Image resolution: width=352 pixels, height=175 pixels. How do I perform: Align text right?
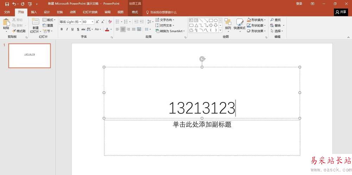[128, 29]
